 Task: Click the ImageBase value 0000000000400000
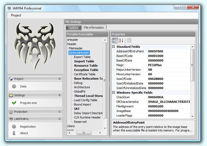point(163,111)
